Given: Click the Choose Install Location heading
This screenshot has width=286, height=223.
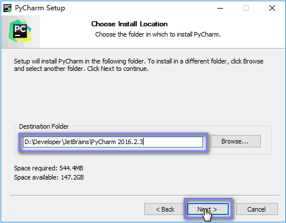Looking at the screenshot, I should tap(129, 24).
